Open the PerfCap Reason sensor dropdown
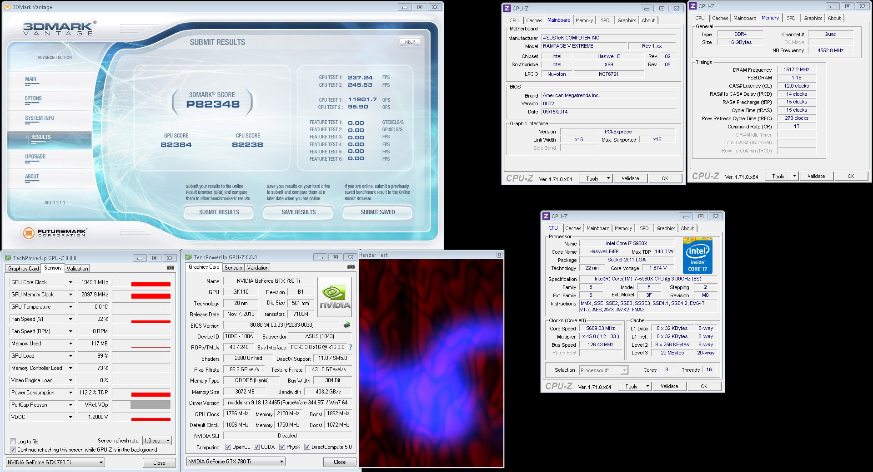 coord(70,405)
